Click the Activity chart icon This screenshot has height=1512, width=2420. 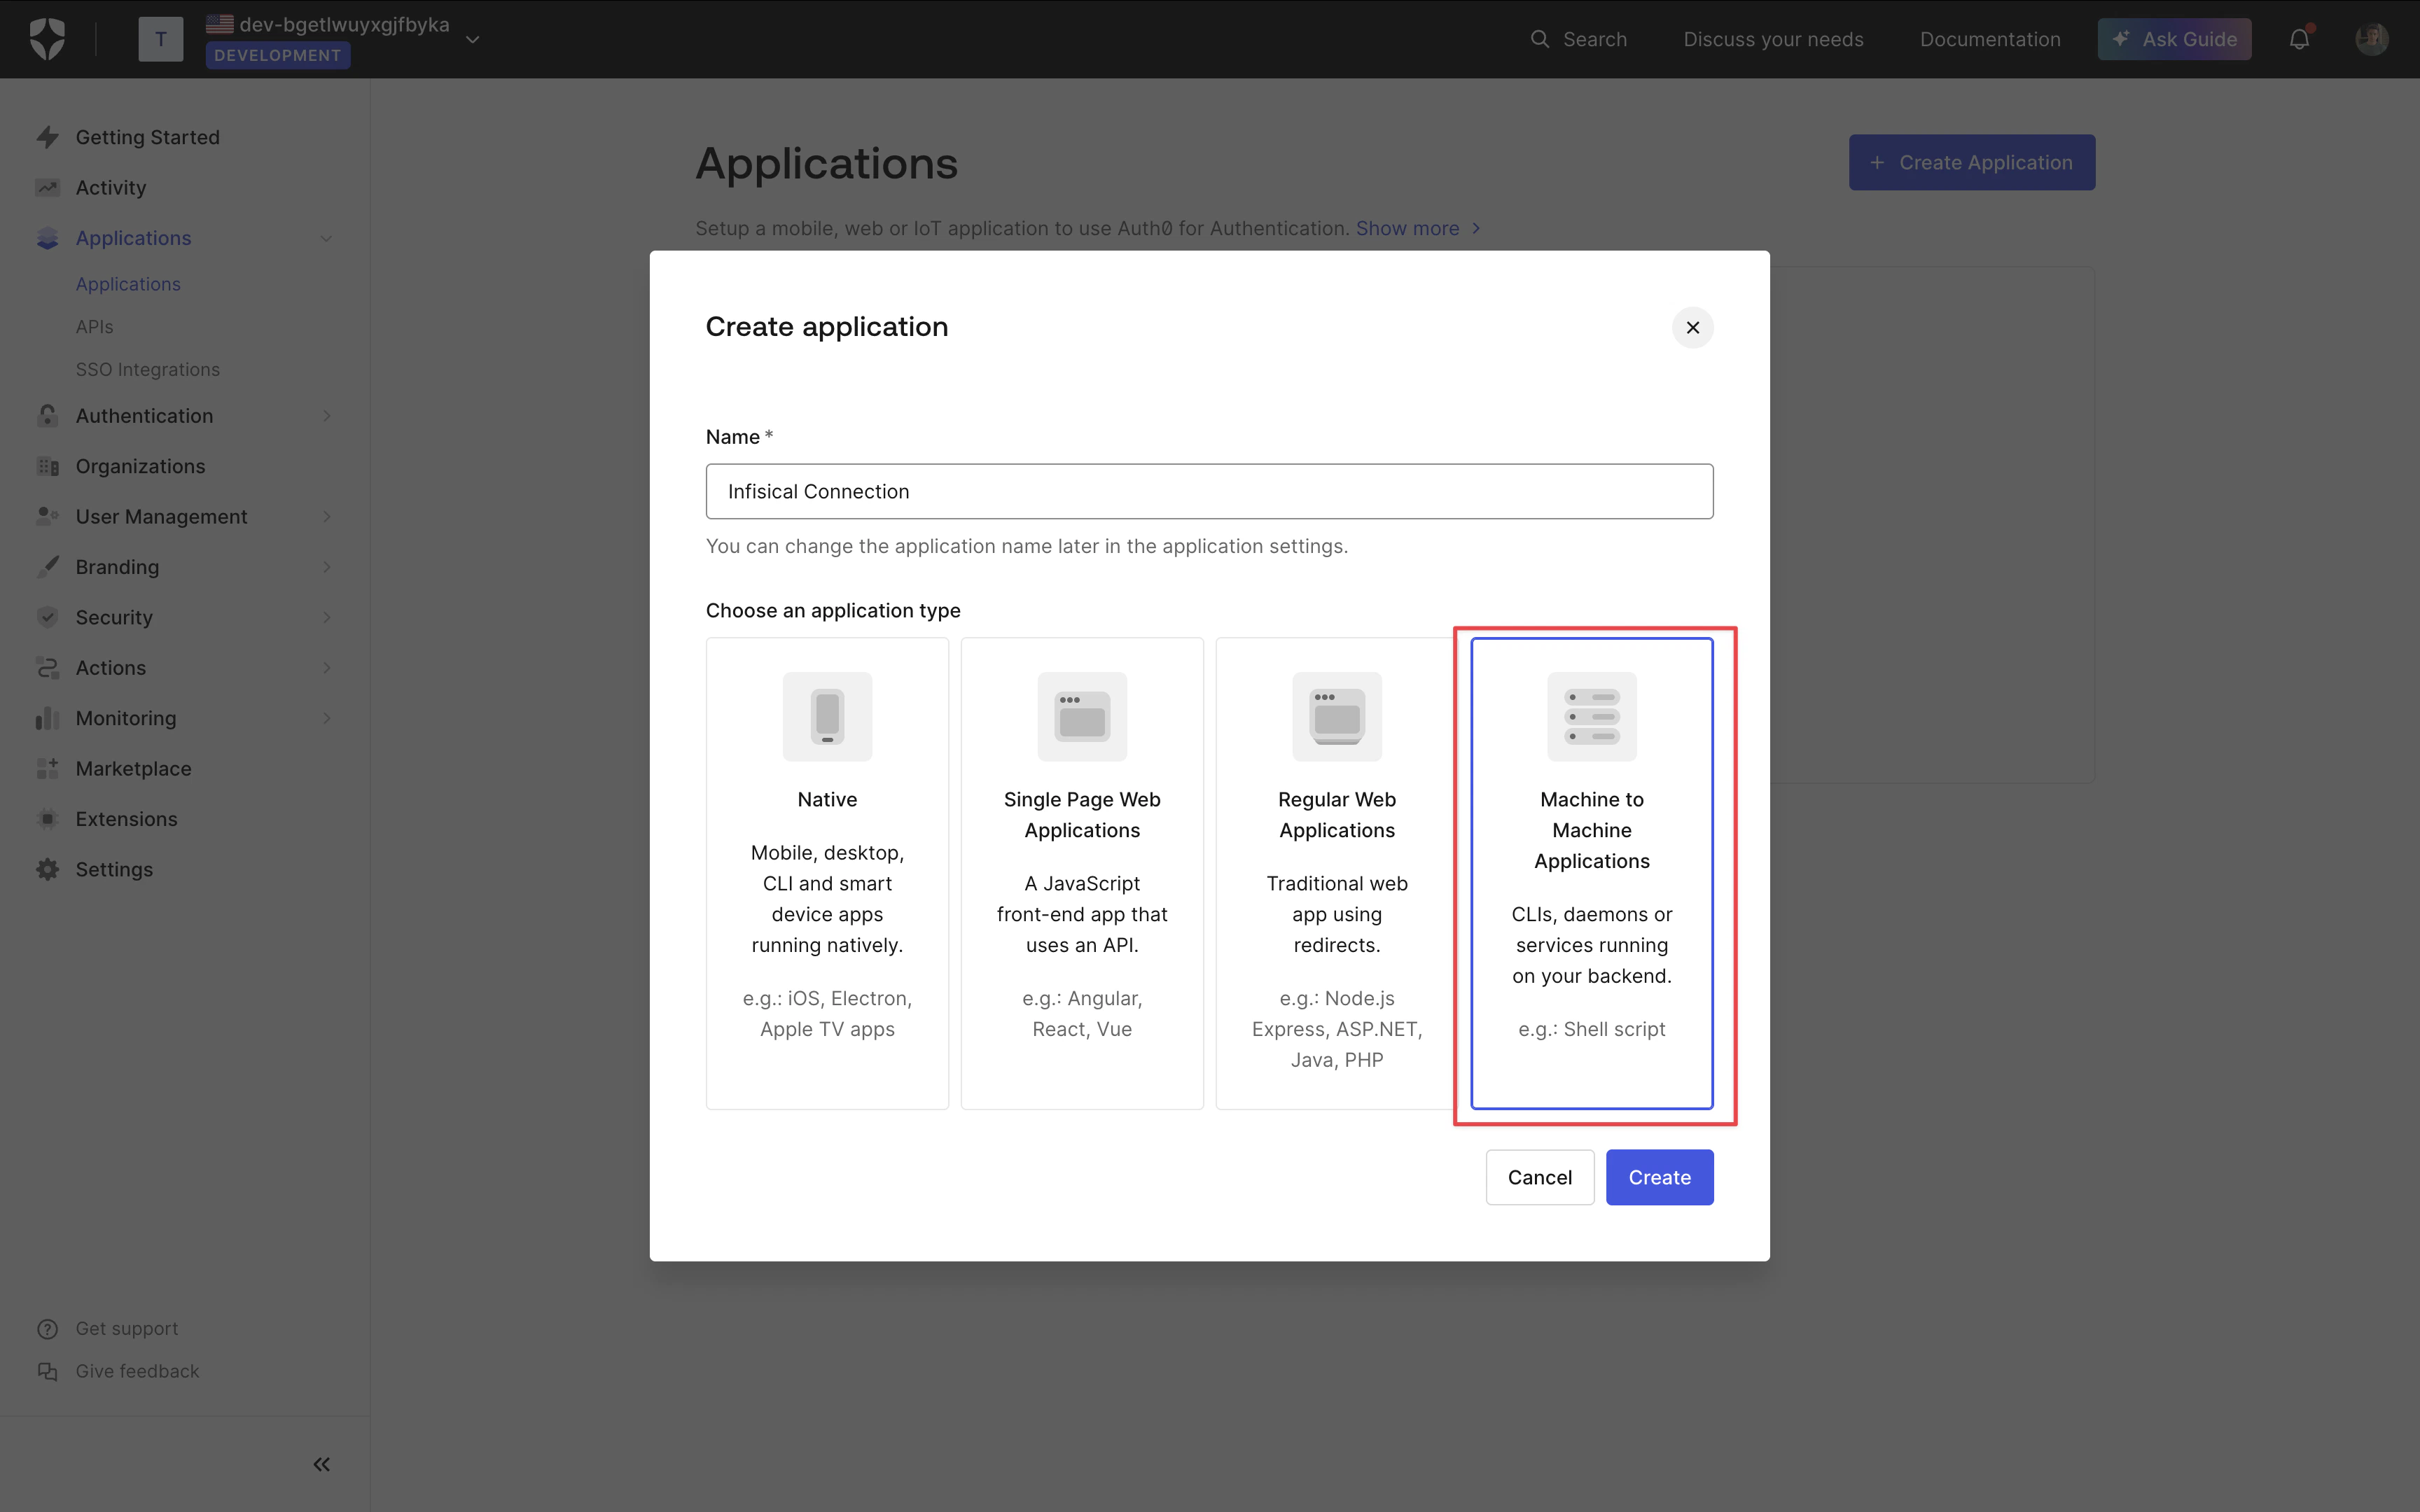[x=47, y=187]
